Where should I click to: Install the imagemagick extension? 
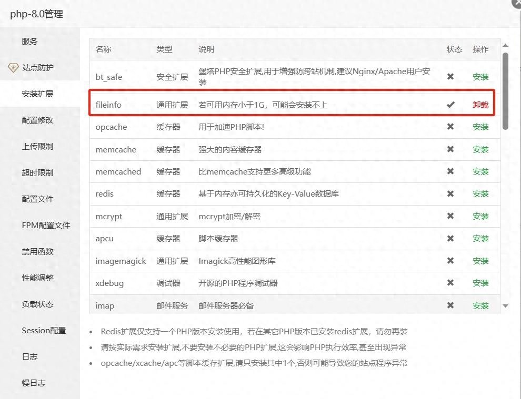pos(480,260)
